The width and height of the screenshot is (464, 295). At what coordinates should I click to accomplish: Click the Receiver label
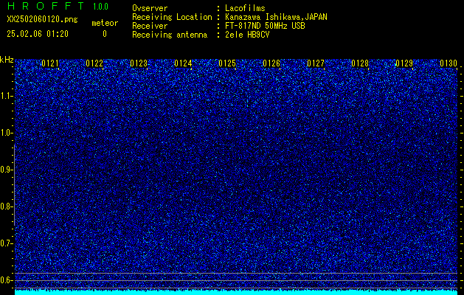(x=150, y=26)
